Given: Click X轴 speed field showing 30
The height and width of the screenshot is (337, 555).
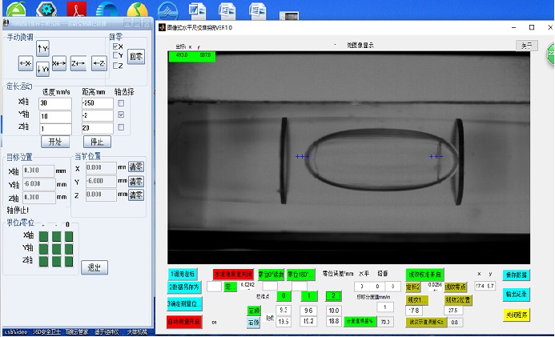Looking at the screenshot, I should coord(55,103).
